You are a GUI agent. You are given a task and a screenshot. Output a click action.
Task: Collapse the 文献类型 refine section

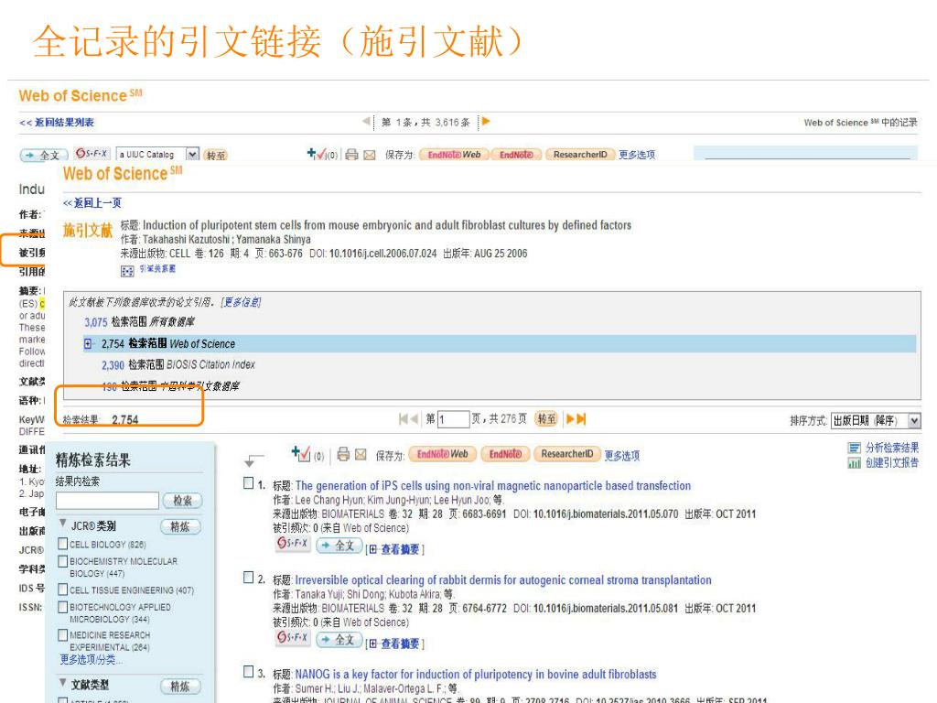[x=63, y=683]
